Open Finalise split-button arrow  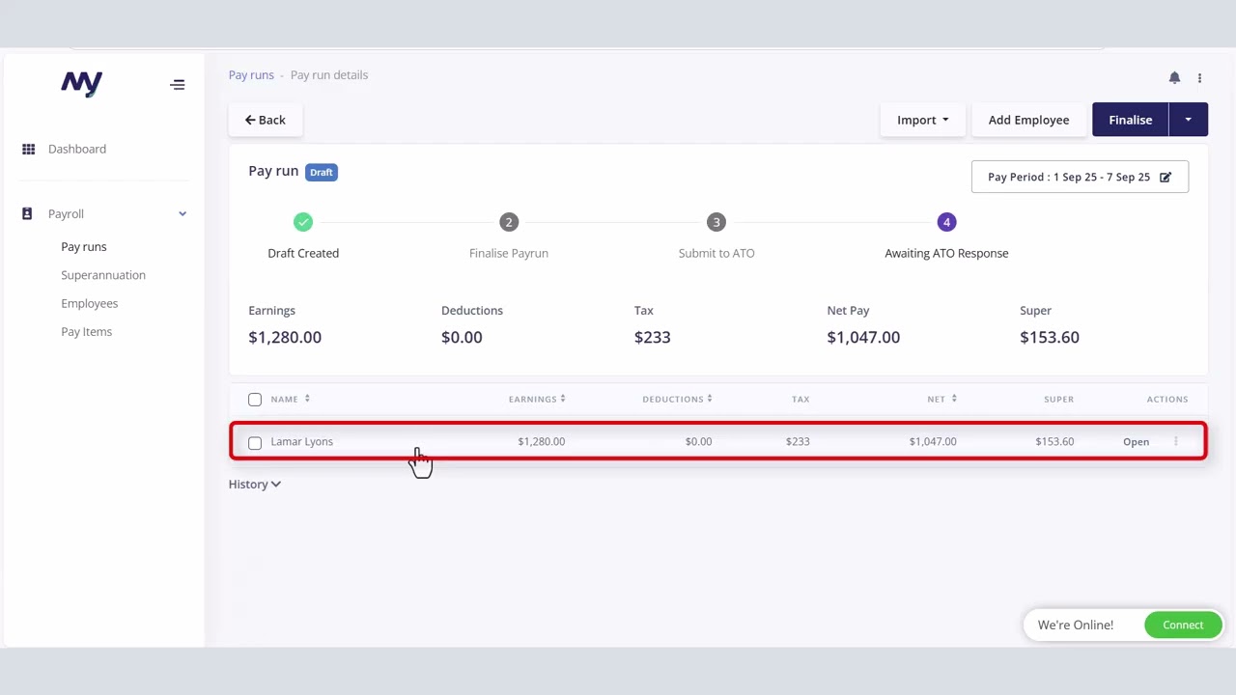pyautogui.click(x=1189, y=120)
